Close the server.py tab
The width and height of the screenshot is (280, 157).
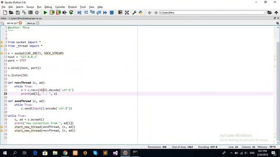pyautogui.click(x=21, y=23)
